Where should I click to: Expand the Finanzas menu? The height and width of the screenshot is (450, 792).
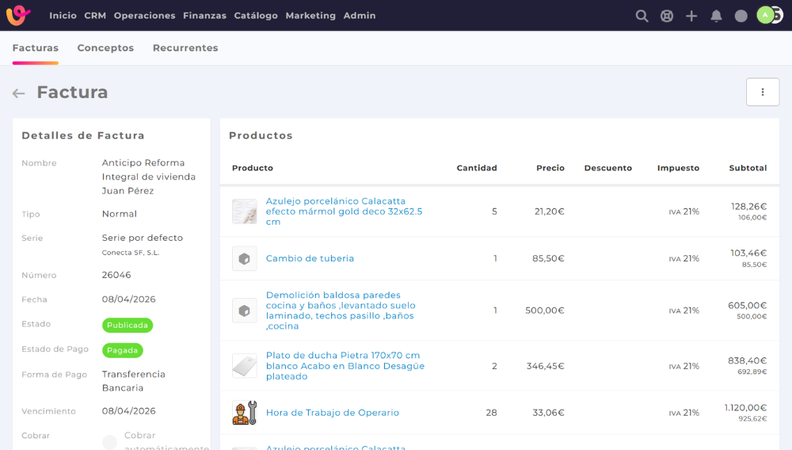tap(204, 16)
